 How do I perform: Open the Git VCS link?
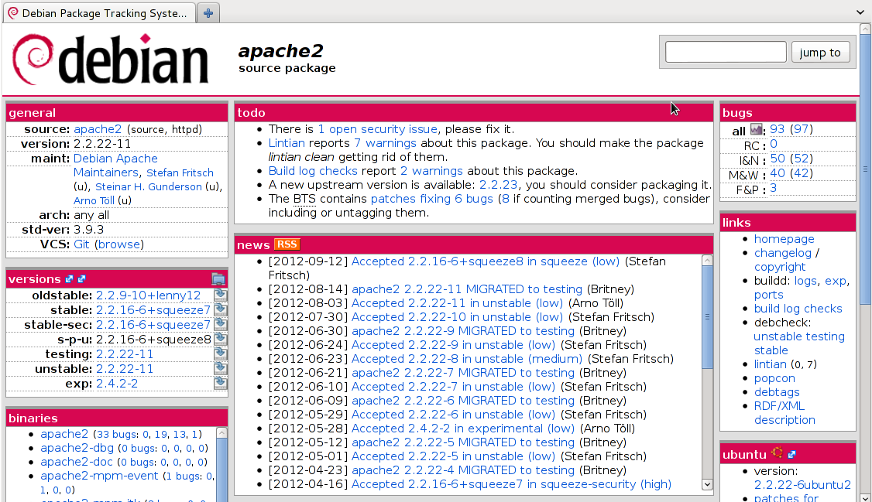pos(81,244)
